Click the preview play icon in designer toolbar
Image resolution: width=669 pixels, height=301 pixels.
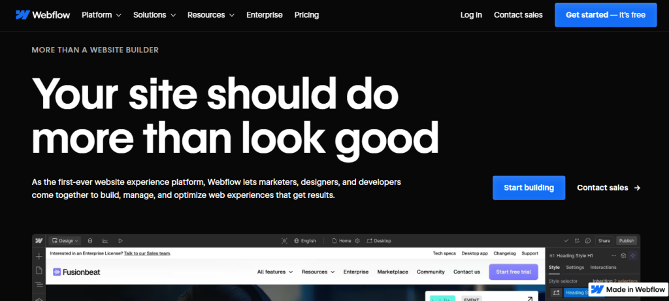point(120,241)
